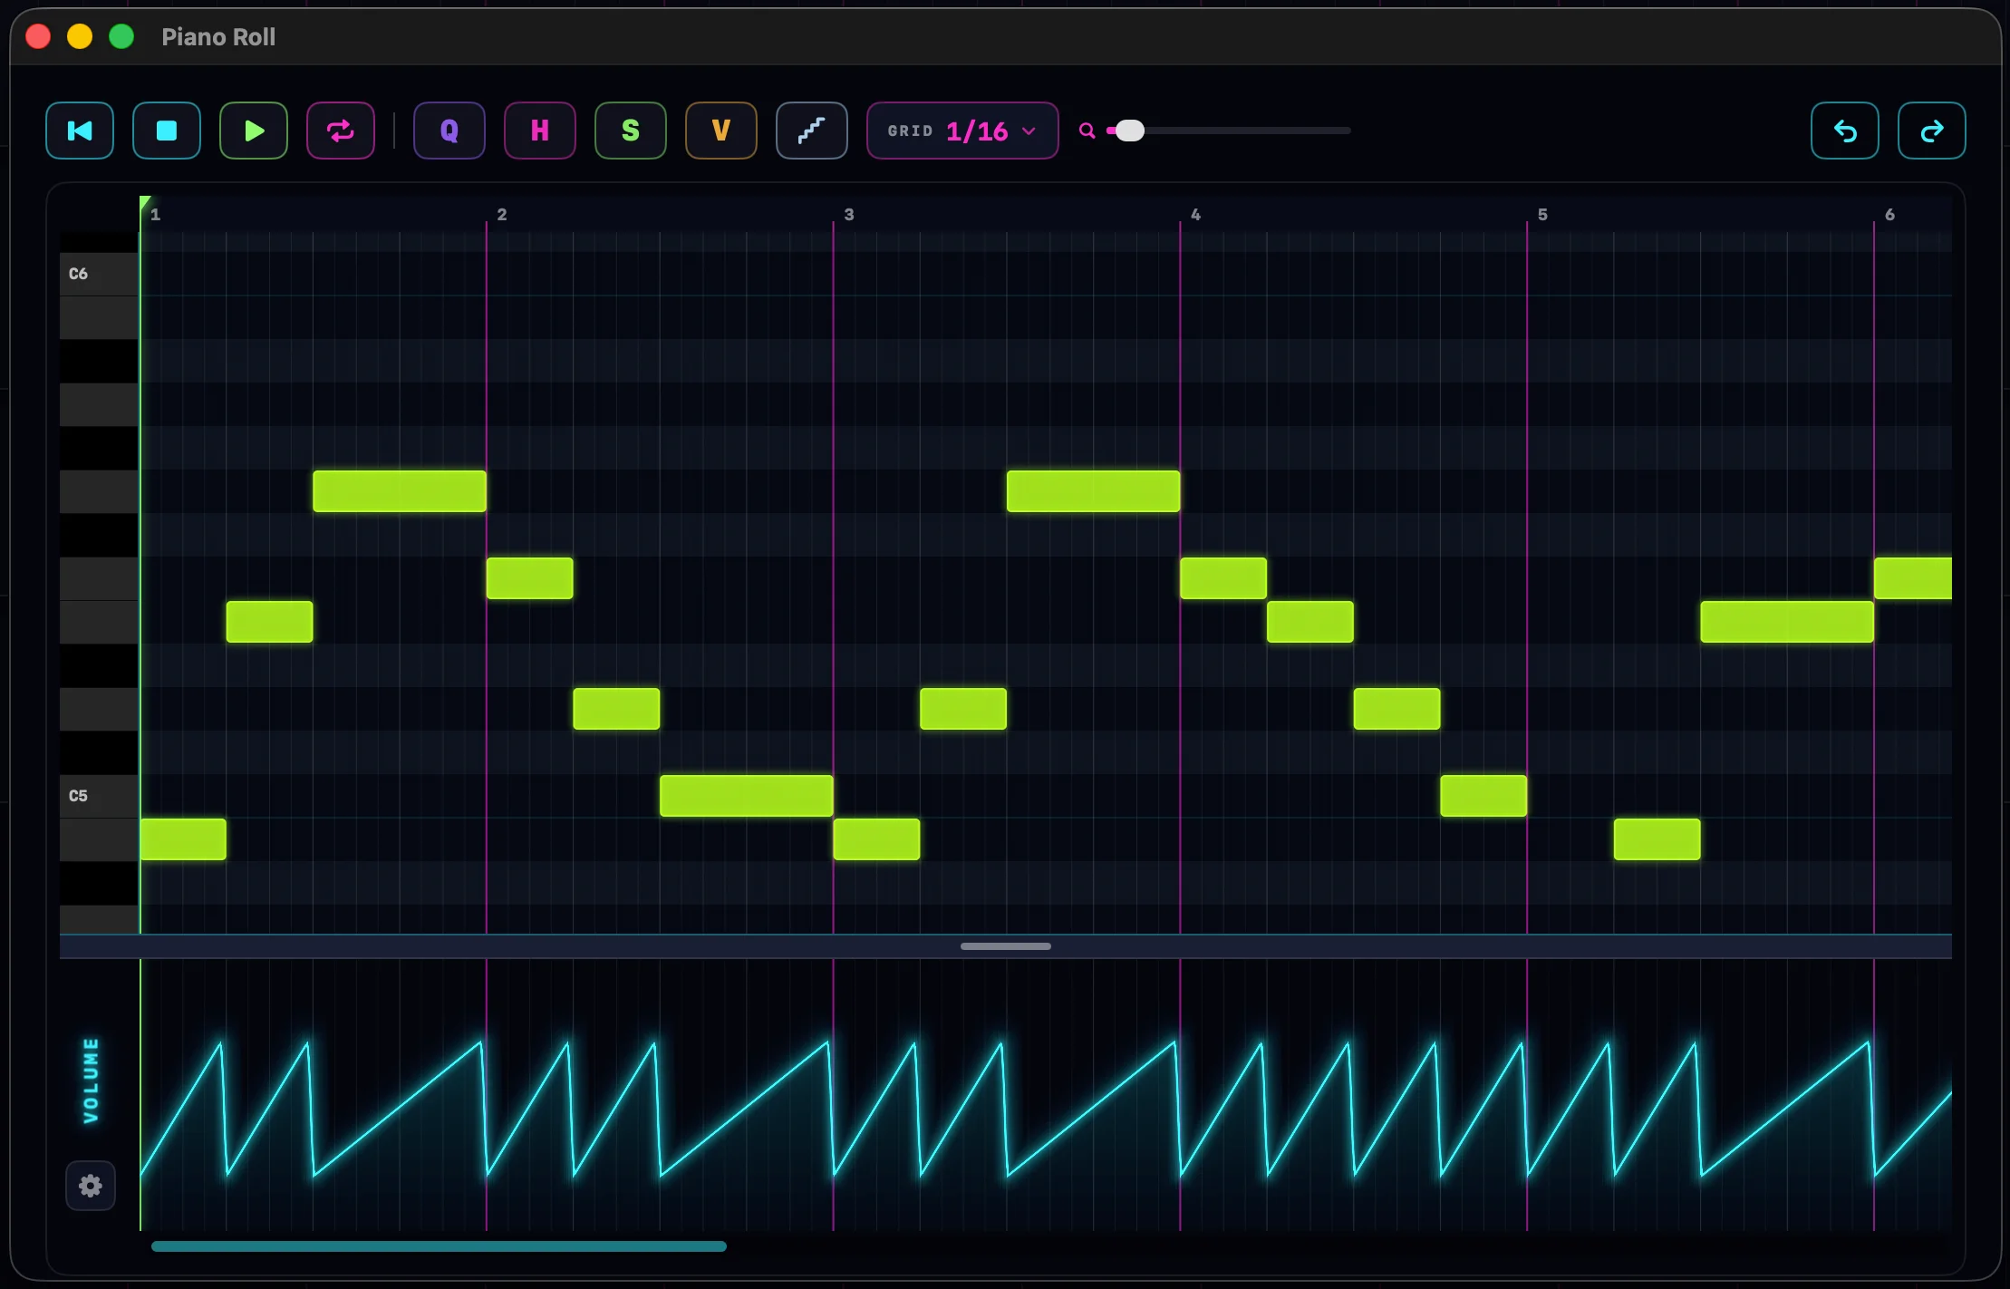Click the orange V tool button
The height and width of the screenshot is (1289, 2010).
pos(721,131)
